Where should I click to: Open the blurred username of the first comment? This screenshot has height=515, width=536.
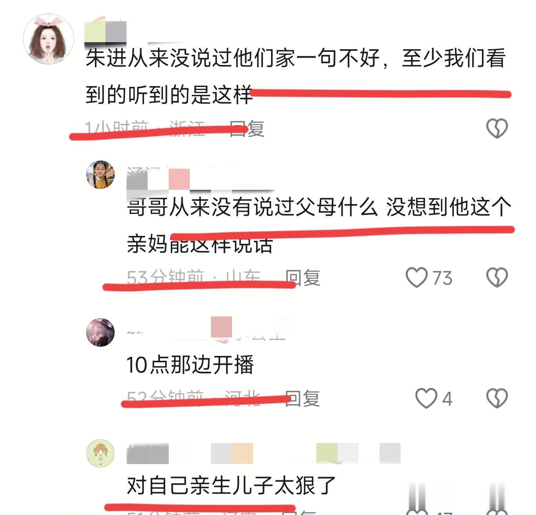click(105, 31)
